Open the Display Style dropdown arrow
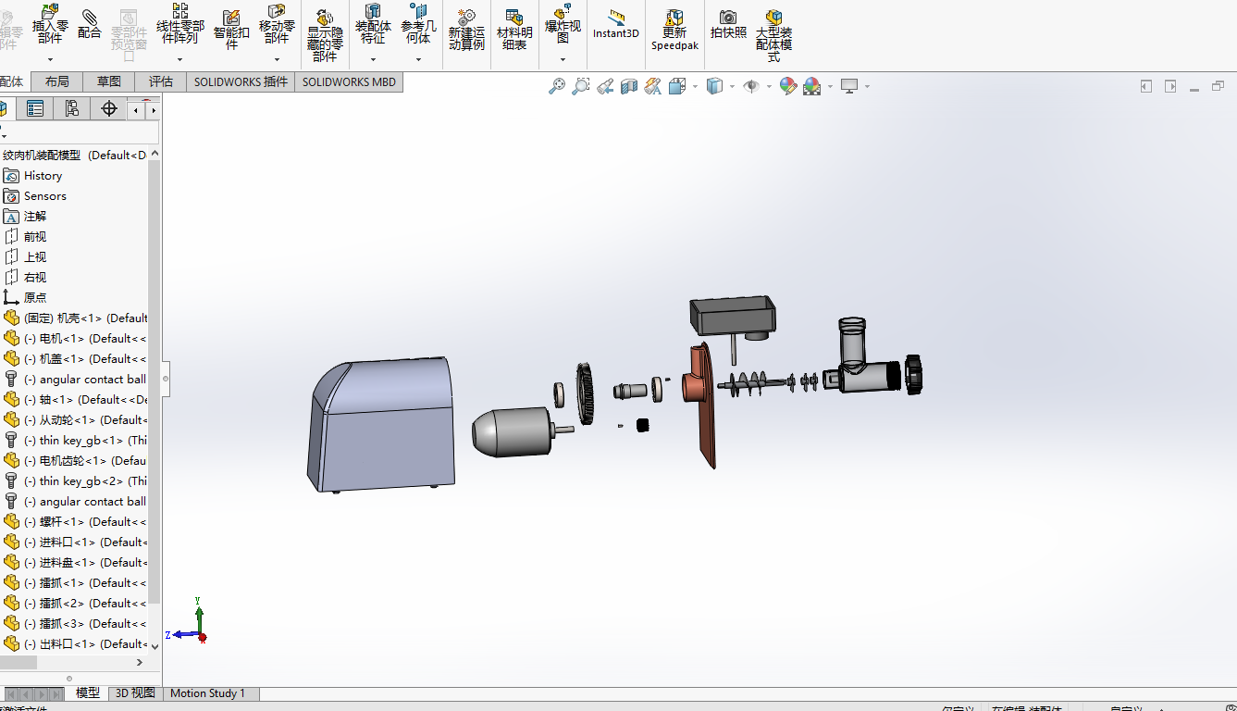This screenshot has height=711, width=1237. point(731,86)
